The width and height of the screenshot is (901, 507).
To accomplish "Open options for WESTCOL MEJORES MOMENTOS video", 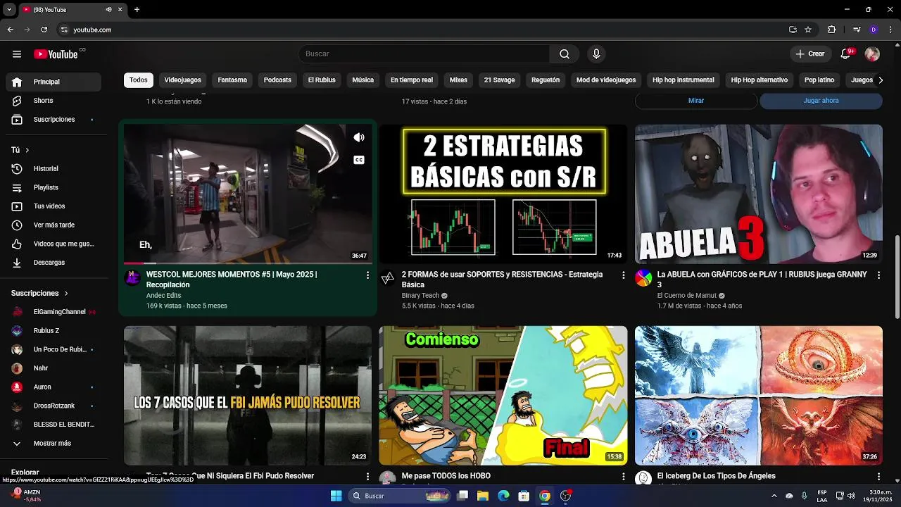I will point(367,275).
